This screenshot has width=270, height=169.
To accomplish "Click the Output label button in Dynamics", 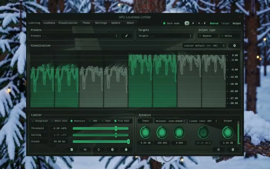I will [x=228, y=121].
